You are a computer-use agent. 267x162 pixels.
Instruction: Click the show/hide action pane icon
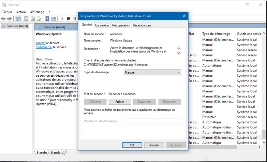tap(54, 19)
